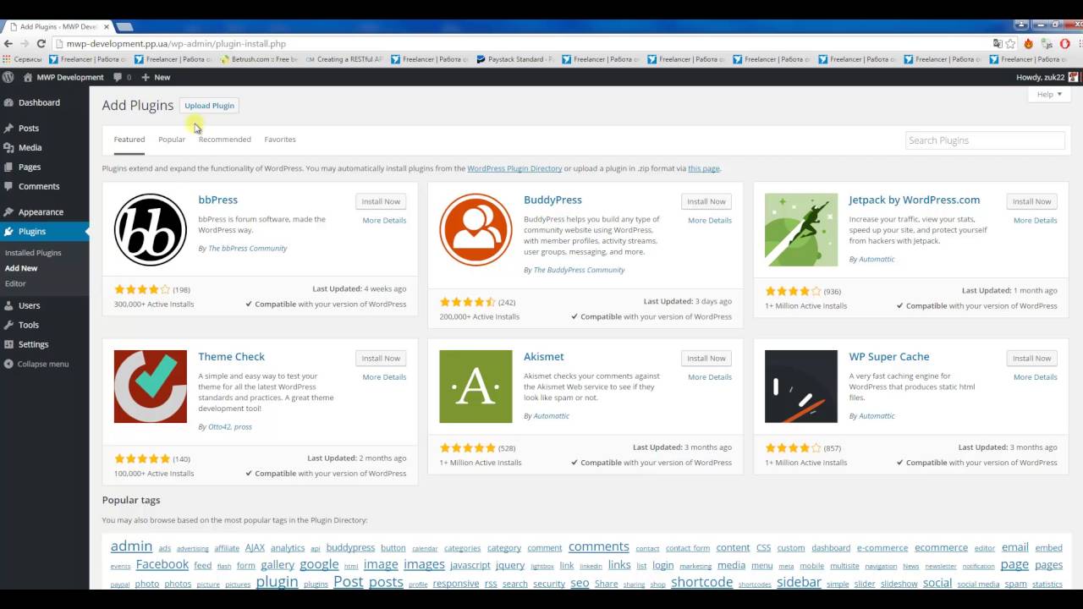Click the bbPress plugin logo
Viewport: 1083px width, 609px height.
[150, 229]
